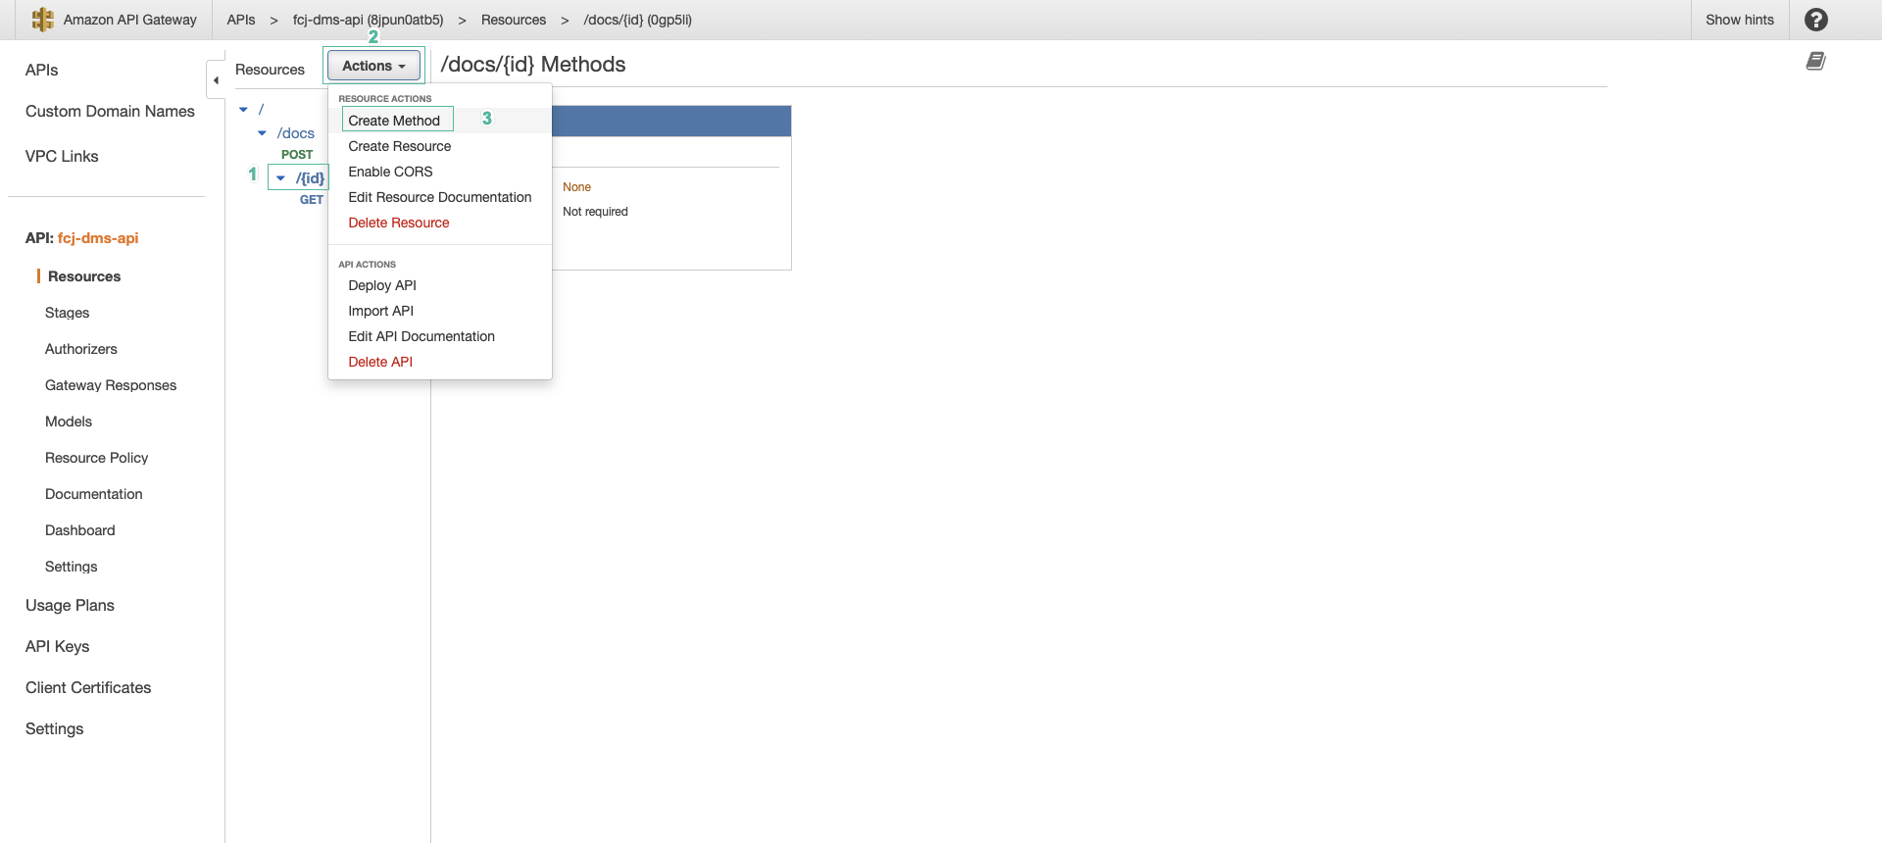Viewport: 1882px width, 845px height.
Task: Click Show hints button
Action: (1739, 20)
